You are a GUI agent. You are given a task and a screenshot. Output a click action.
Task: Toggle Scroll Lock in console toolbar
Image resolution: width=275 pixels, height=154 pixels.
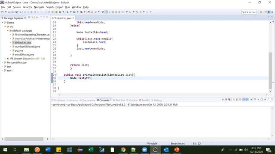click(x=237, y=100)
